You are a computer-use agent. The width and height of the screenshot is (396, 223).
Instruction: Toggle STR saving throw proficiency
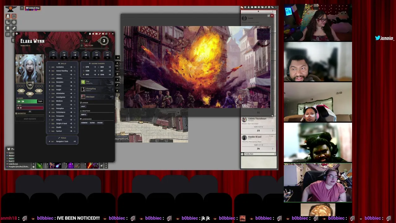(x=84, y=67)
